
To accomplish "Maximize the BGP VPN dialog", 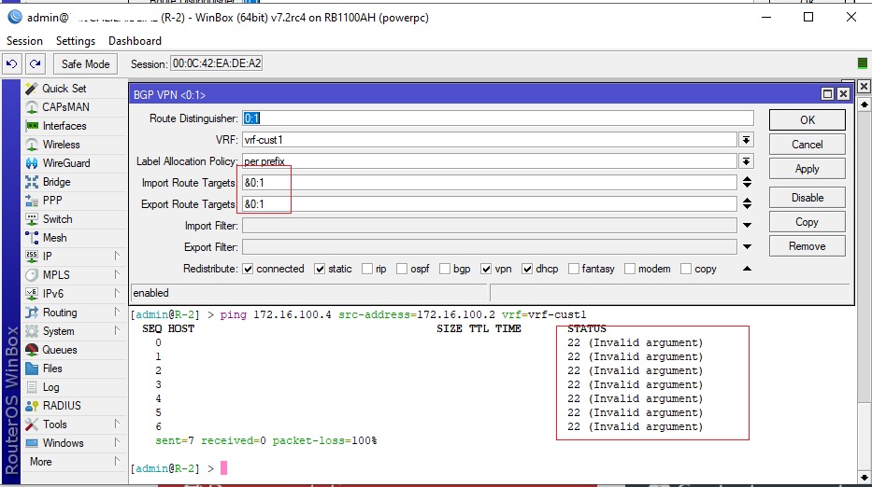I will coord(827,94).
